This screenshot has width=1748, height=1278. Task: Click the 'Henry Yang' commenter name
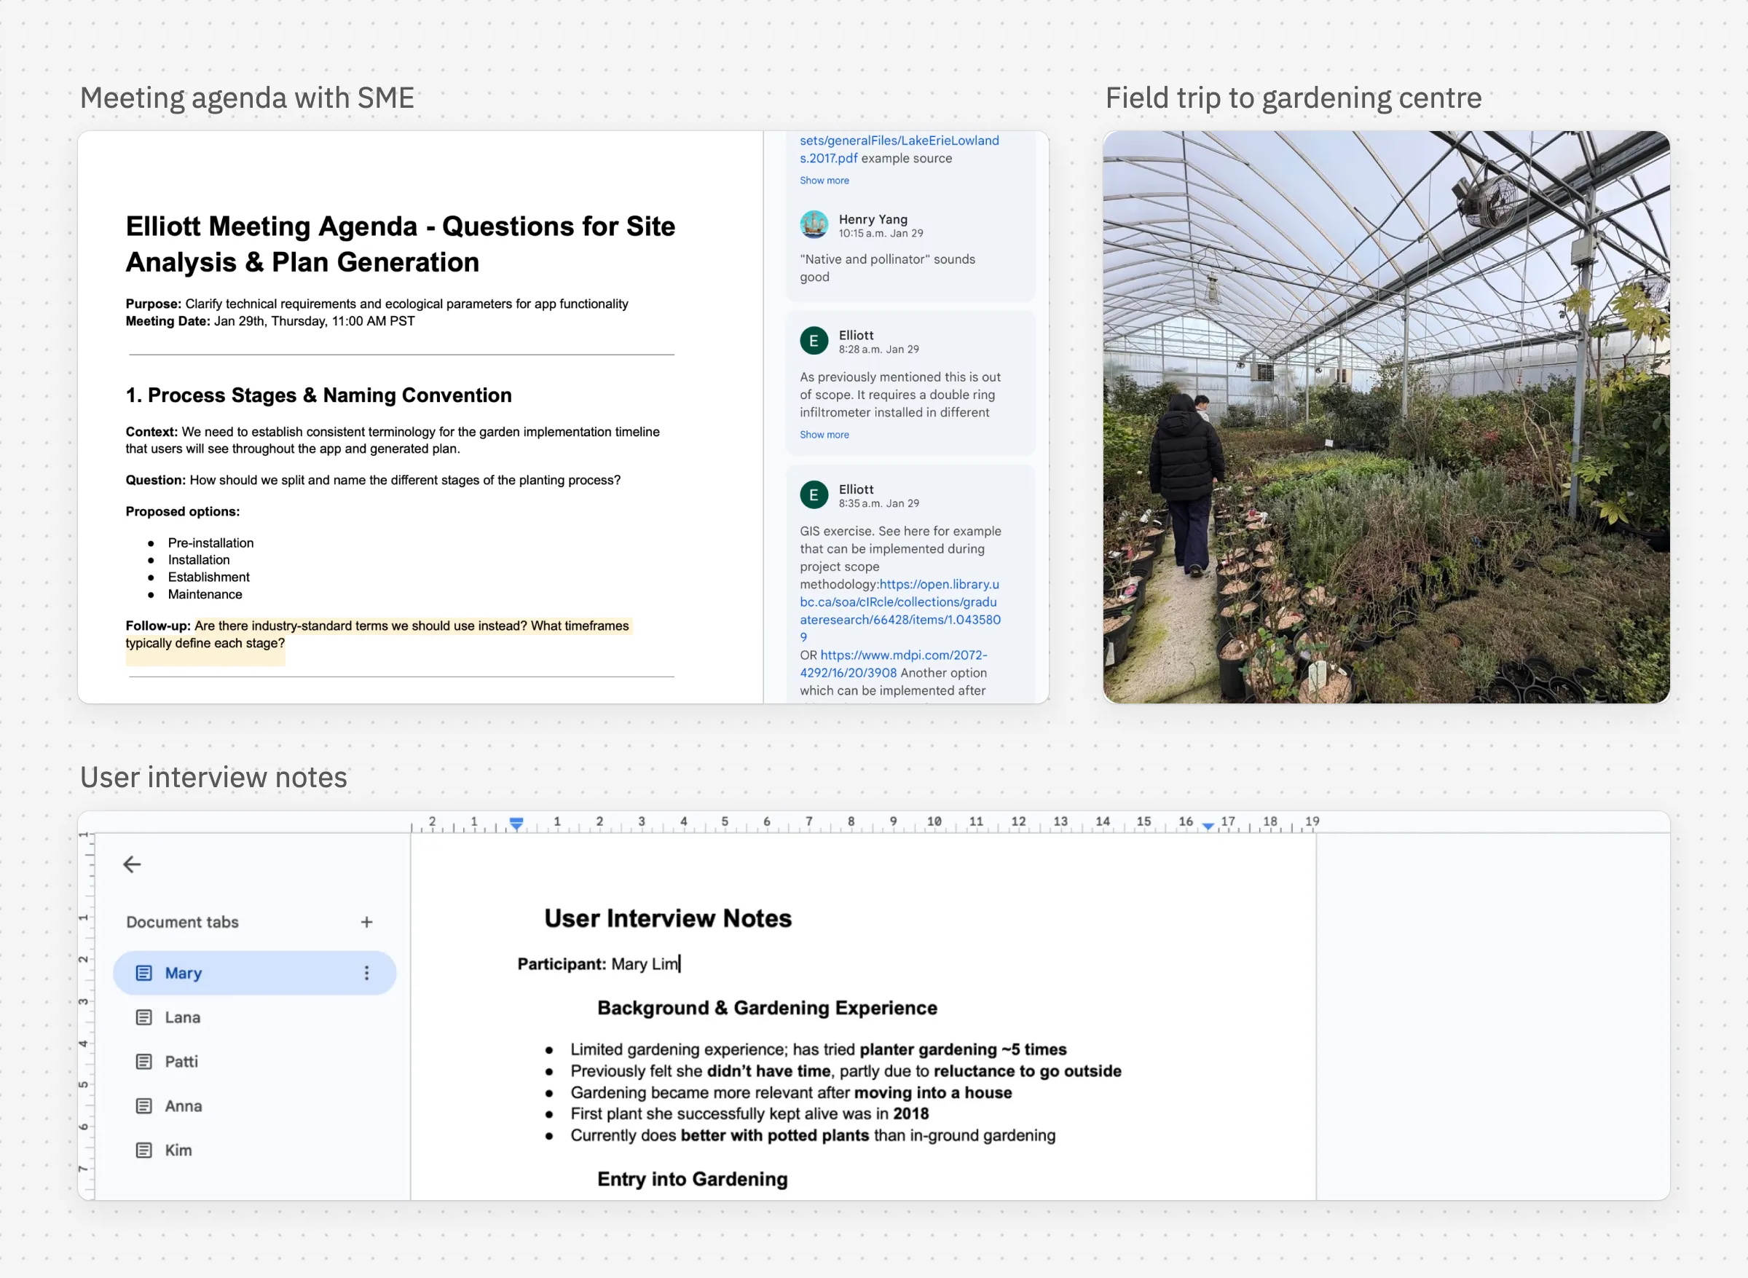coord(873,219)
